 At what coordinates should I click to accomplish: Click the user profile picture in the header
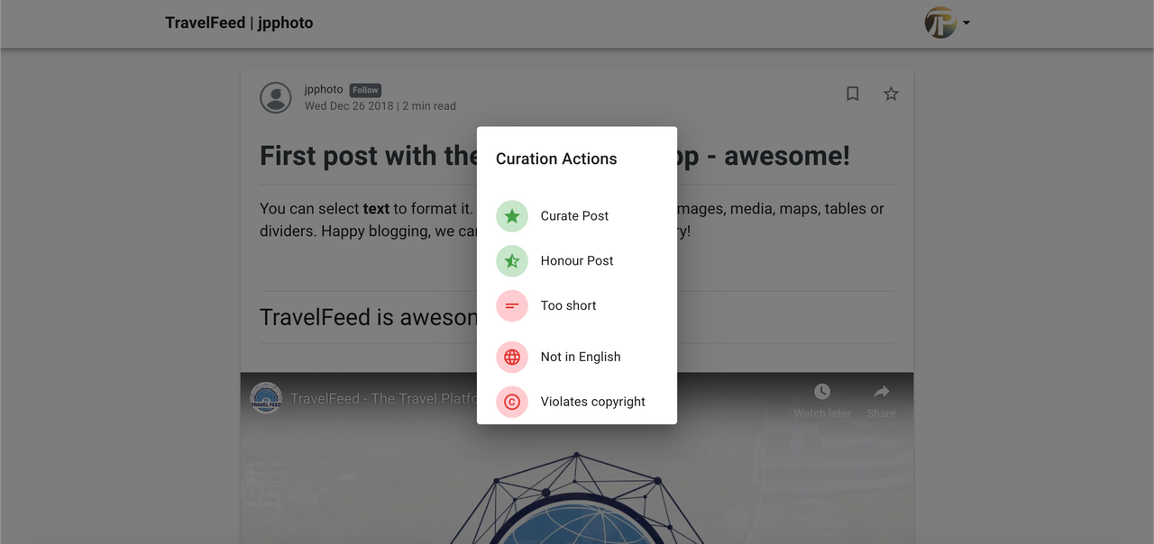click(940, 23)
